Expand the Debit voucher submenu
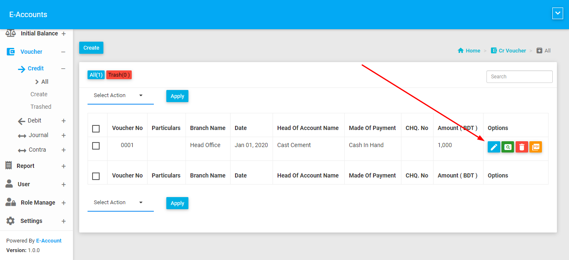569x260 pixels. pos(63,121)
